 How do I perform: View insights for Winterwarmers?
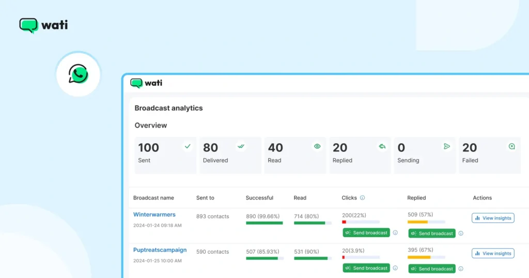pos(493,218)
